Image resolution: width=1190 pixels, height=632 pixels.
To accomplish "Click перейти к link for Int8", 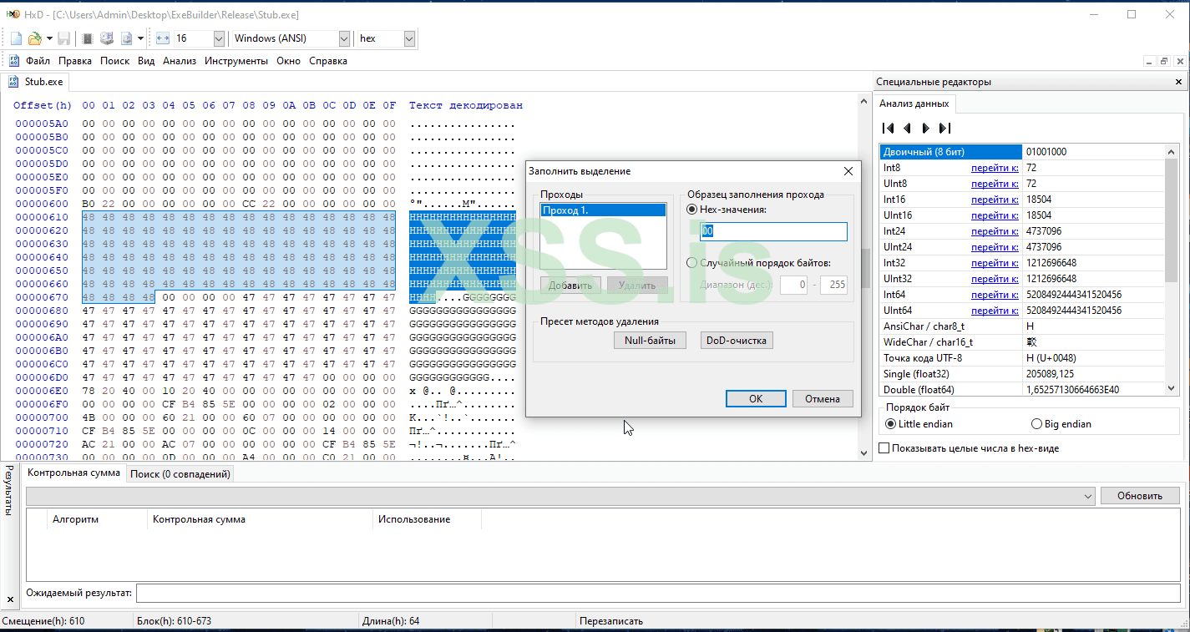I will 995,168.
